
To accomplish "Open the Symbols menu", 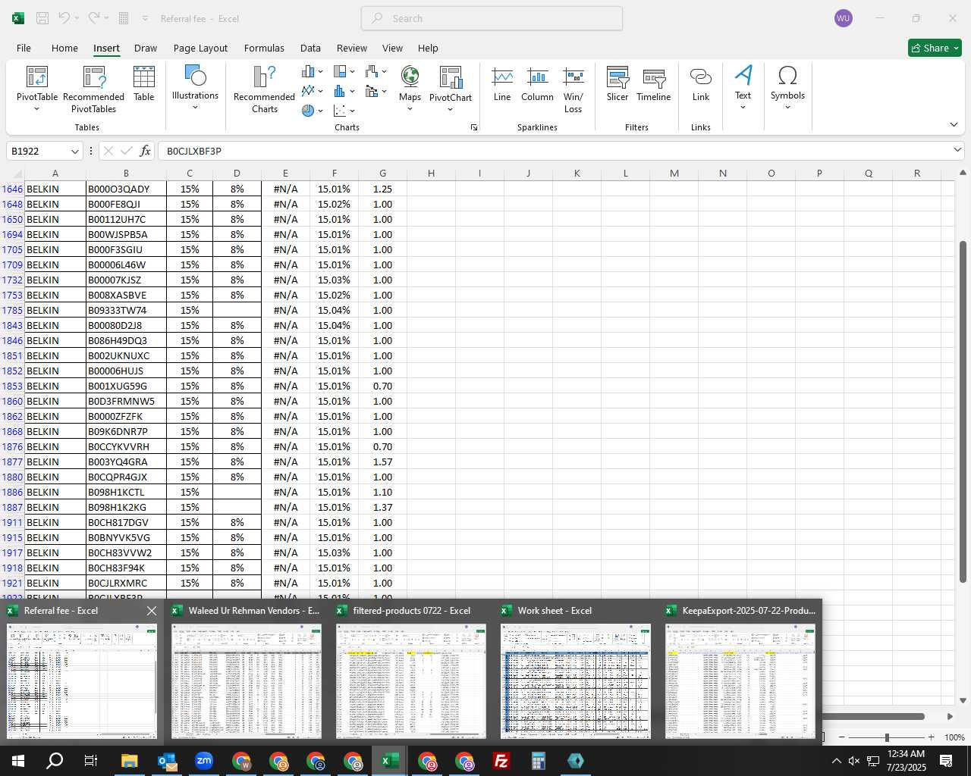I will pyautogui.click(x=787, y=87).
